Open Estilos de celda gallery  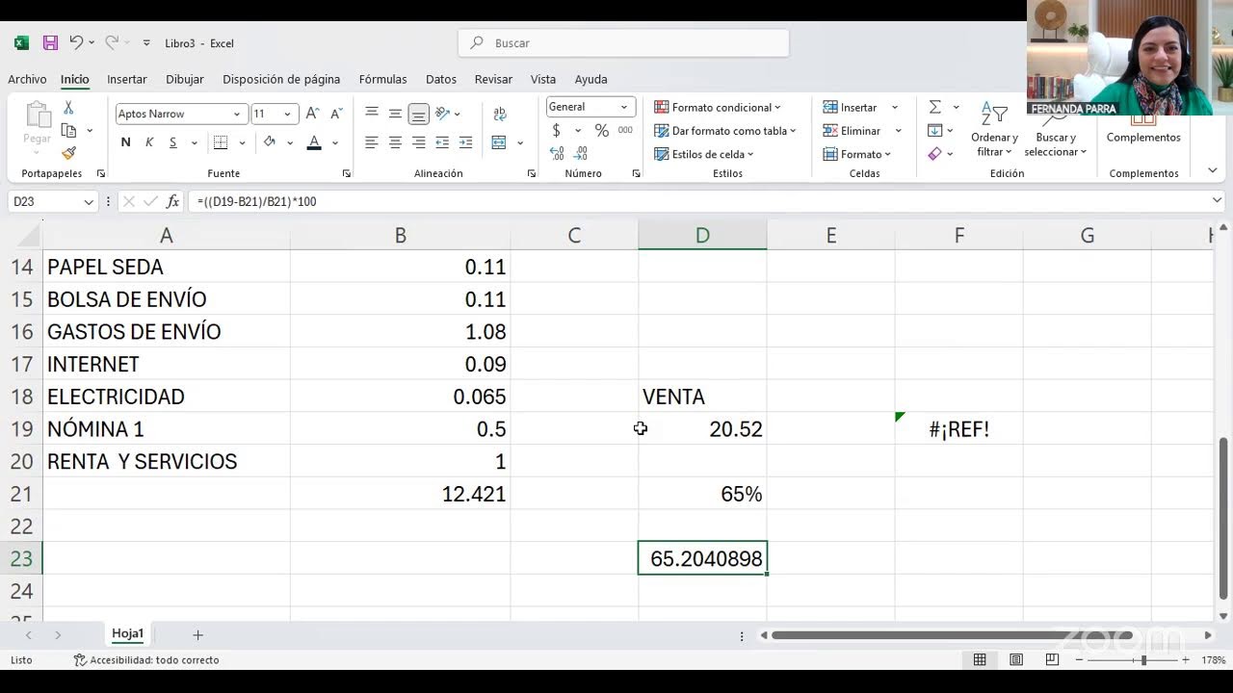point(704,154)
